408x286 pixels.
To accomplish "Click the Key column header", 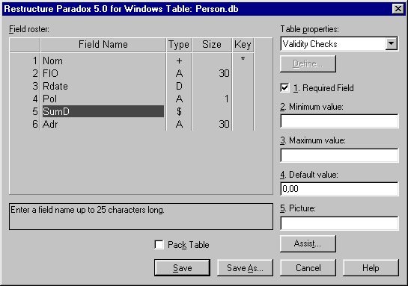I will click(x=243, y=44).
